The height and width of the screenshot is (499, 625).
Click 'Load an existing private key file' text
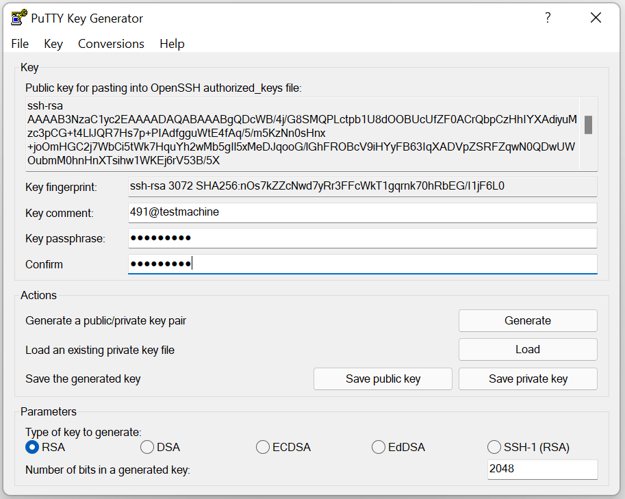click(100, 350)
